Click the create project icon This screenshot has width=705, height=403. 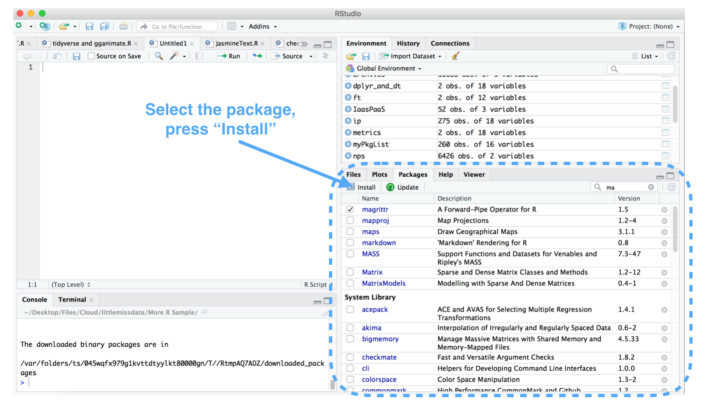click(45, 26)
